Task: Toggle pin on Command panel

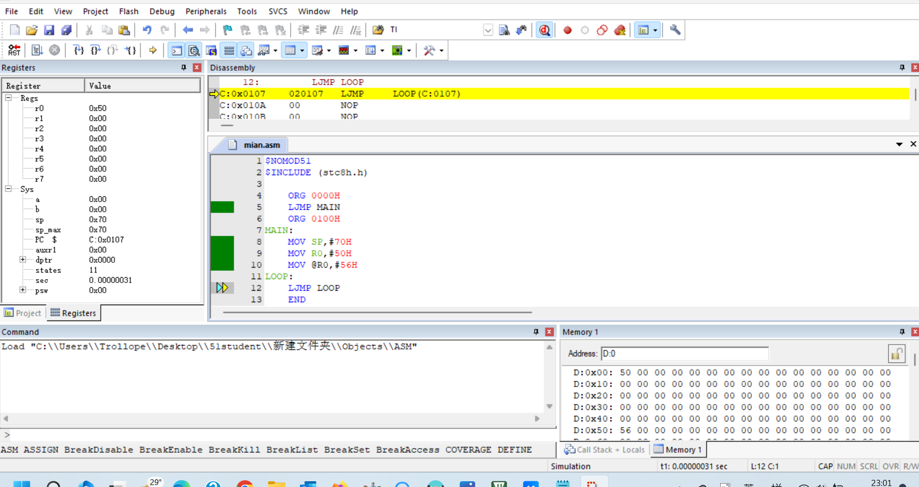Action: pos(536,332)
